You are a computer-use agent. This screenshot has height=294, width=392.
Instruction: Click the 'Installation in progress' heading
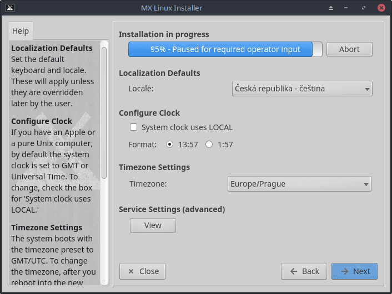(164, 34)
